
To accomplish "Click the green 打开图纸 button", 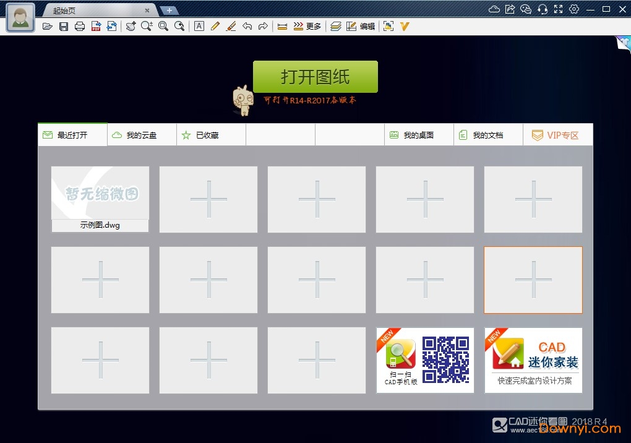I will pos(315,77).
